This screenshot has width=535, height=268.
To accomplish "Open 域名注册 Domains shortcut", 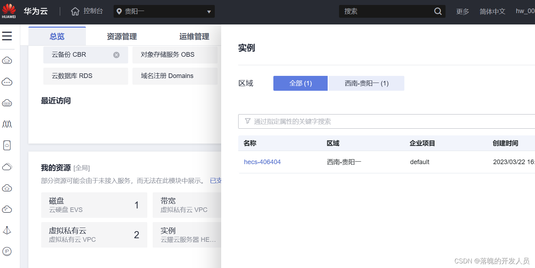I will coord(175,76).
